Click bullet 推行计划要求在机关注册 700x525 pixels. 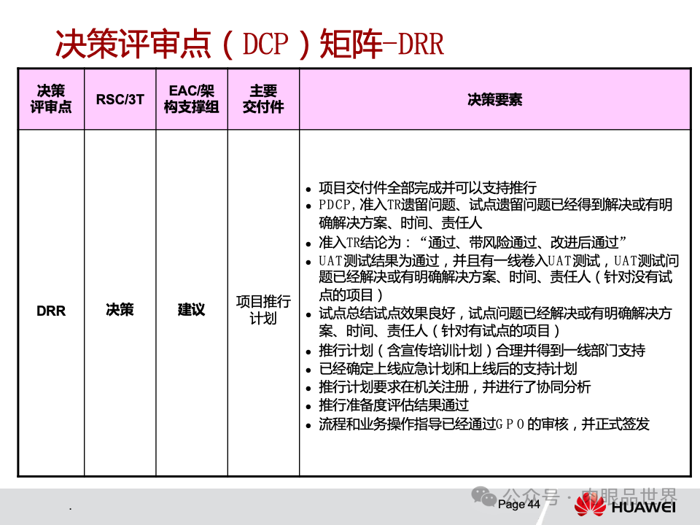(x=454, y=386)
